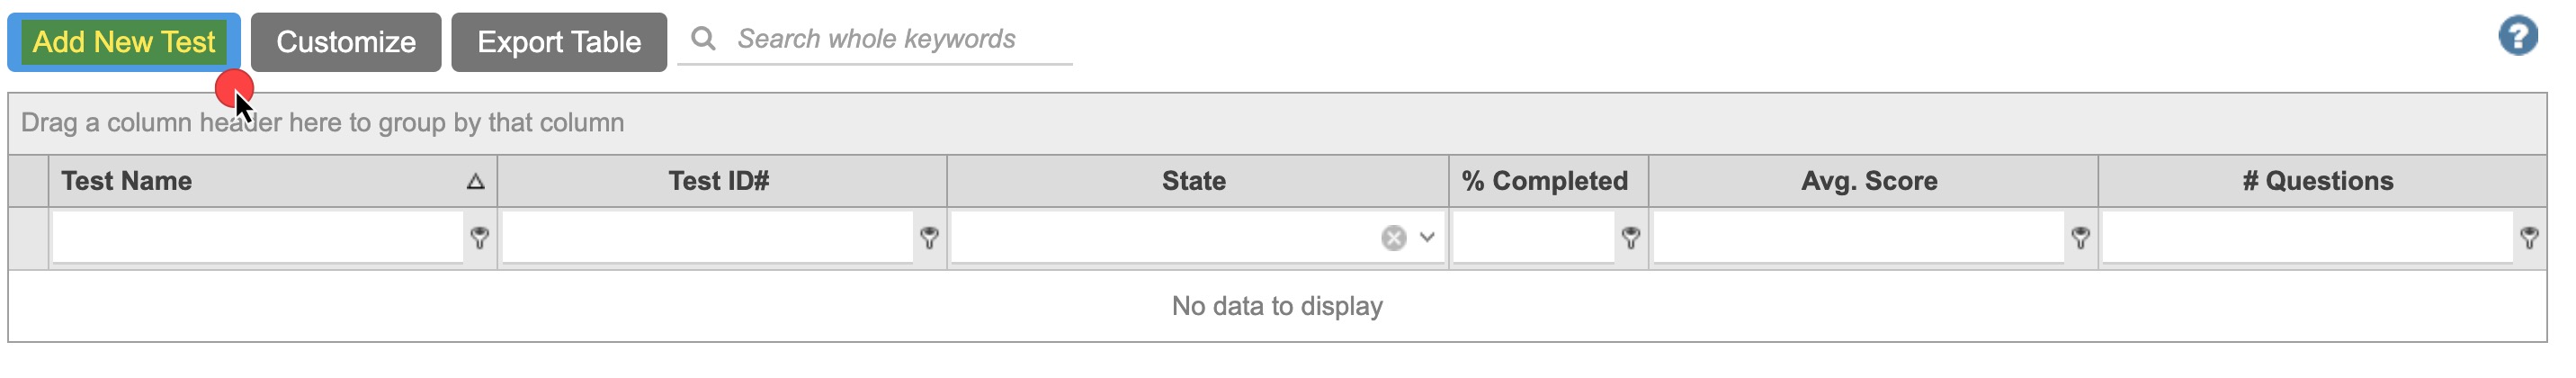The width and height of the screenshot is (2576, 378).
Task: Click the Export Table button
Action: click(x=559, y=42)
